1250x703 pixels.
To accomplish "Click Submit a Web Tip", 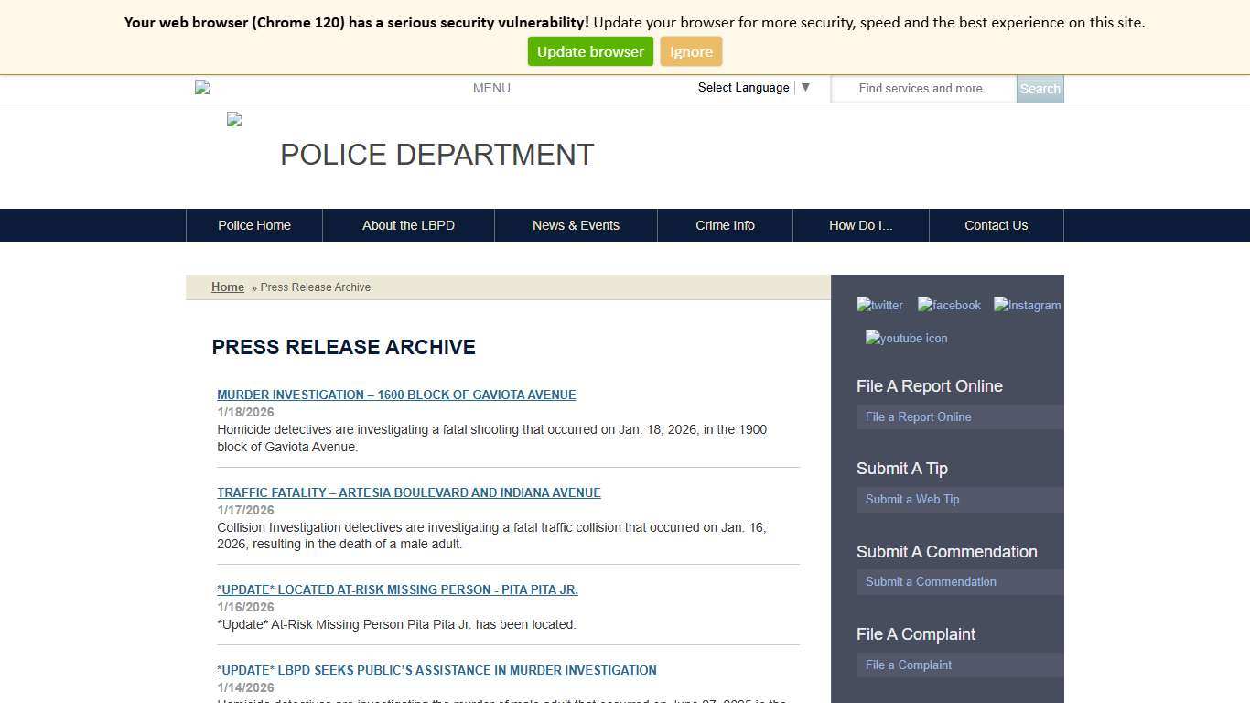I will (911, 499).
